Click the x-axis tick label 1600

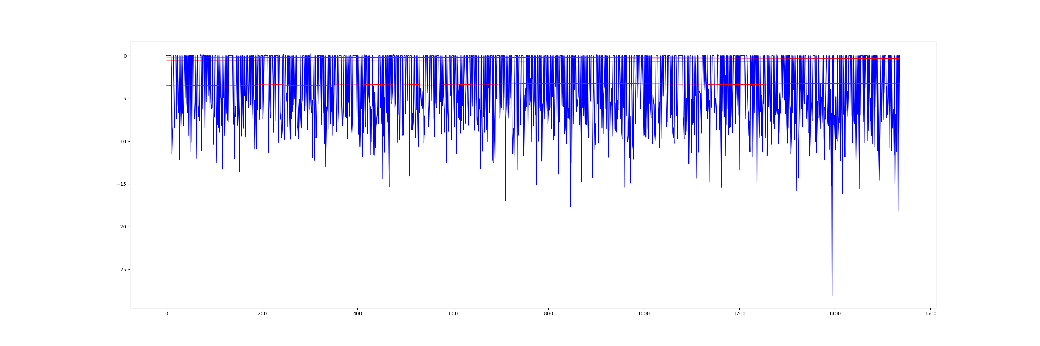click(x=930, y=314)
